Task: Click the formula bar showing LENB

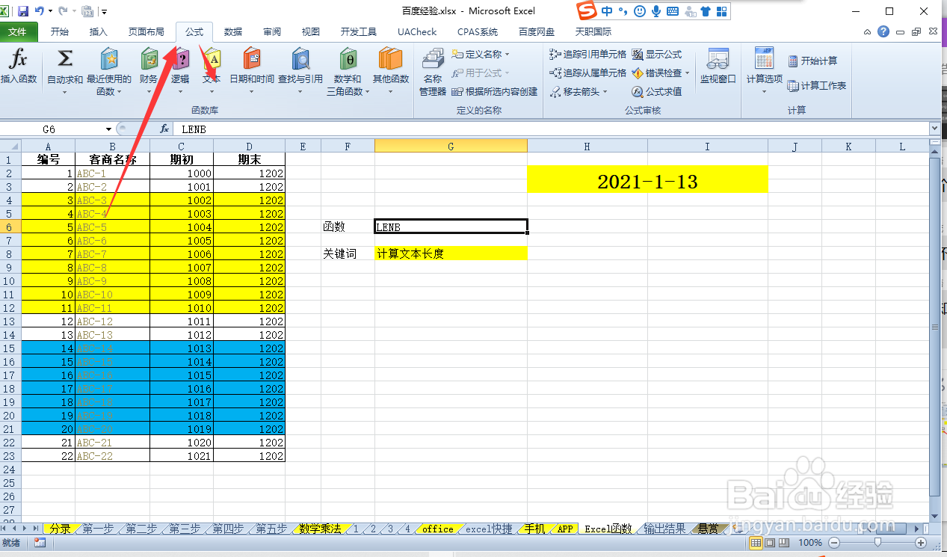Action: point(552,129)
